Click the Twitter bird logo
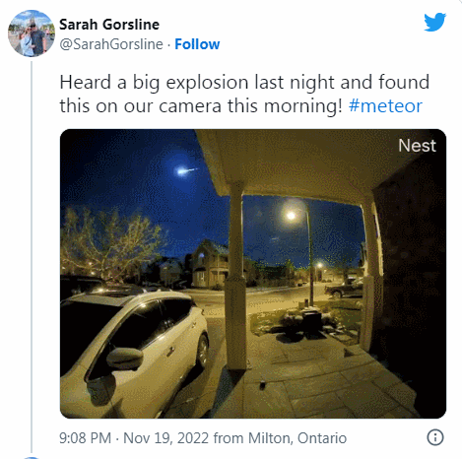Image resolution: width=462 pixels, height=459 pixels. (434, 22)
